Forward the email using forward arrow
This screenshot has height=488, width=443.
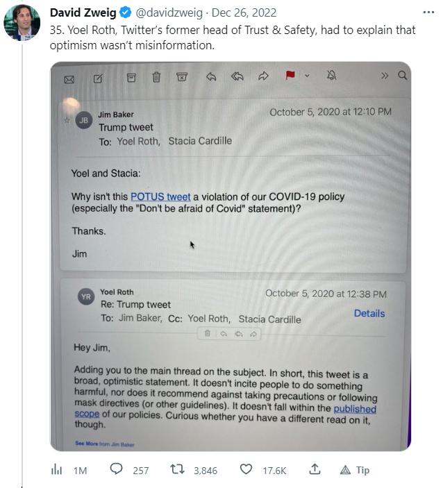point(263,77)
